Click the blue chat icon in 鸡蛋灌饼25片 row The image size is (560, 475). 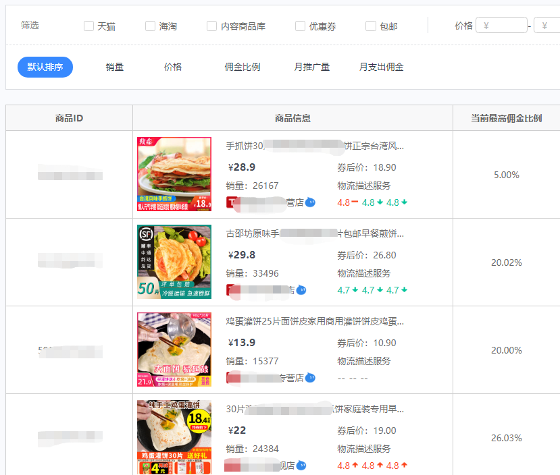coord(310,378)
